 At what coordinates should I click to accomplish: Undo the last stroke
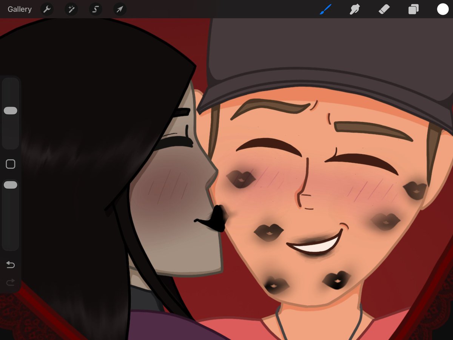click(x=11, y=265)
